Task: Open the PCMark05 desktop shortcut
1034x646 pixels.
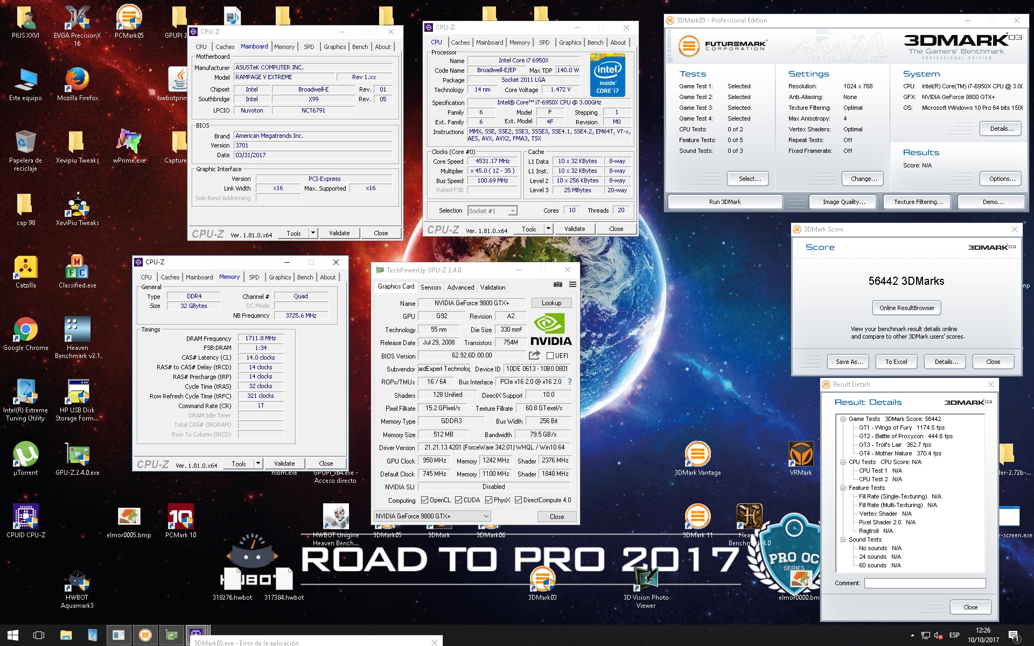Action: [x=129, y=22]
